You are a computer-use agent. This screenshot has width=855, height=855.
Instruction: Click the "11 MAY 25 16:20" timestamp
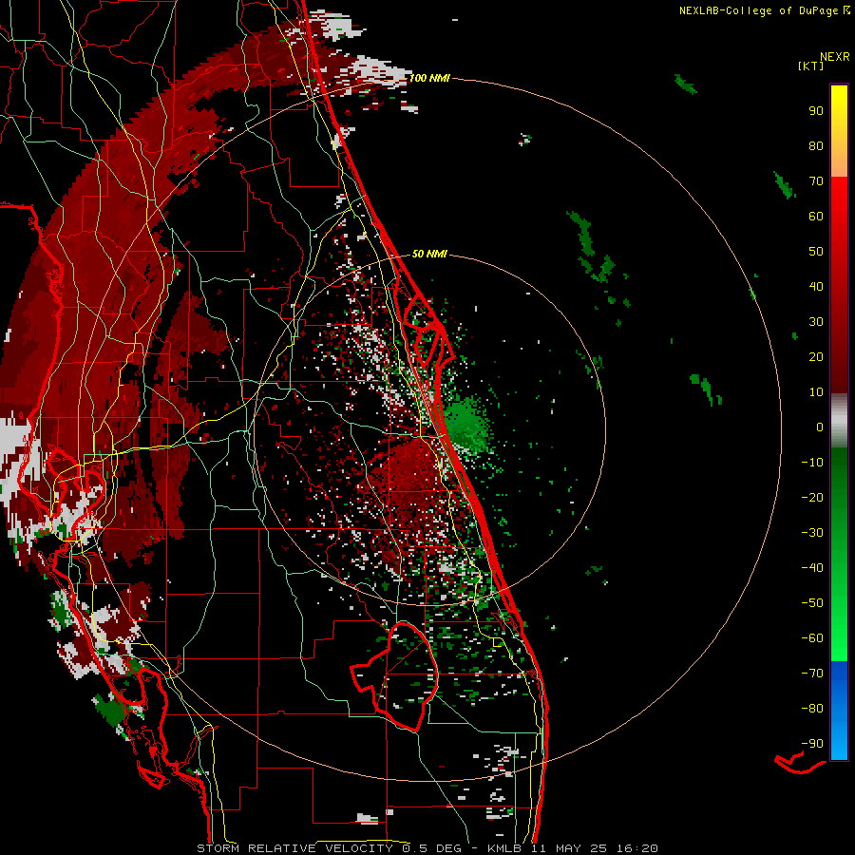[x=593, y=848]
